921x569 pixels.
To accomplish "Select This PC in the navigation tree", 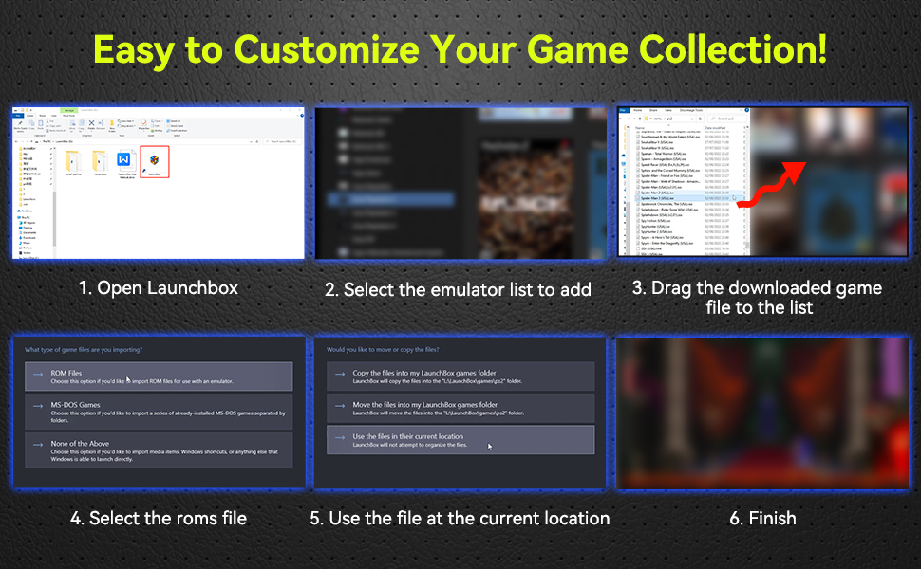I will click(x=26, y=217).
